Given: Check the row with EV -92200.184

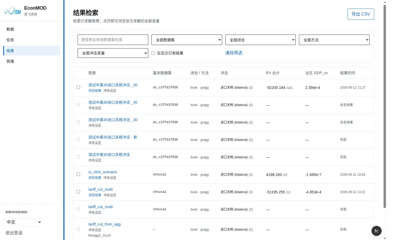Looking at the screenshot, I should 78,87.
